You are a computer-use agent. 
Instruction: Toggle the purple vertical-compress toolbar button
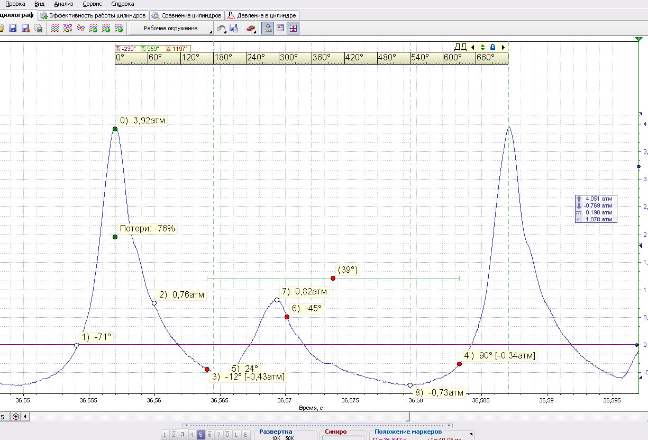click(293, 28)
